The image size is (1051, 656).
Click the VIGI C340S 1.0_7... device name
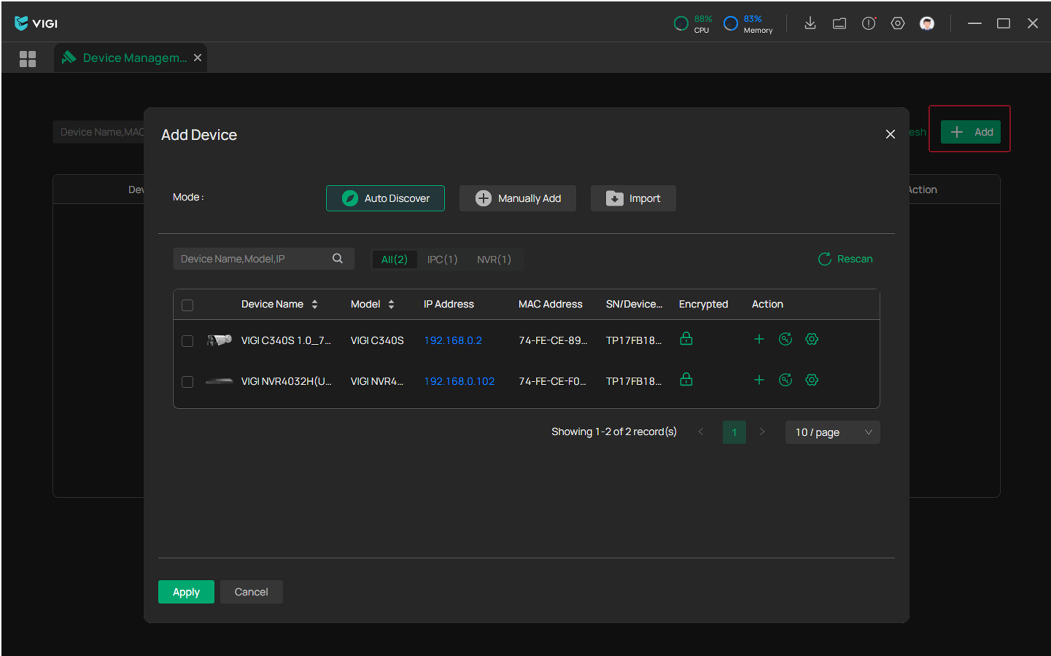tap(286, 341)
